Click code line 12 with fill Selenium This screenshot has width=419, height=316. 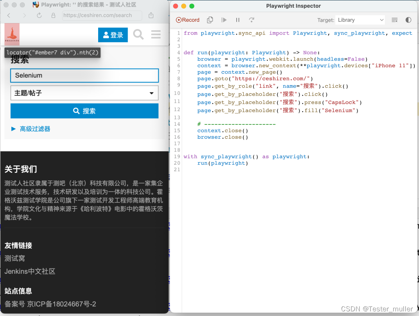coord(278,111)
